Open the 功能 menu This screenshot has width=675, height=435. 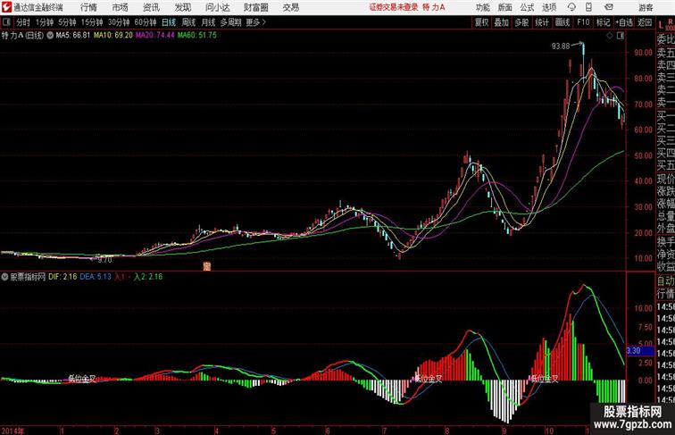tap(482, 7)
